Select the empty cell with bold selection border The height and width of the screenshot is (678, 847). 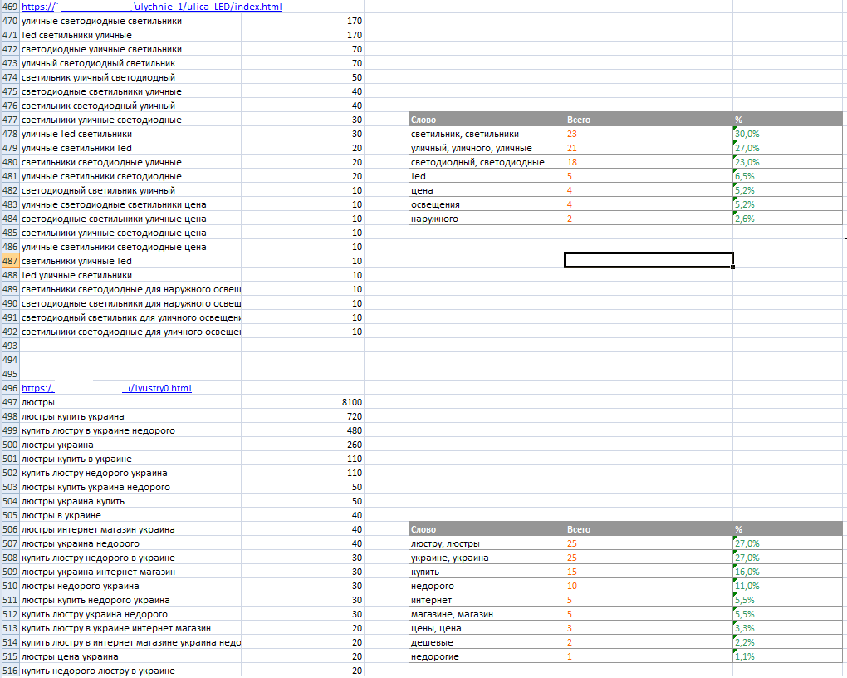click(x=648, y=261)
